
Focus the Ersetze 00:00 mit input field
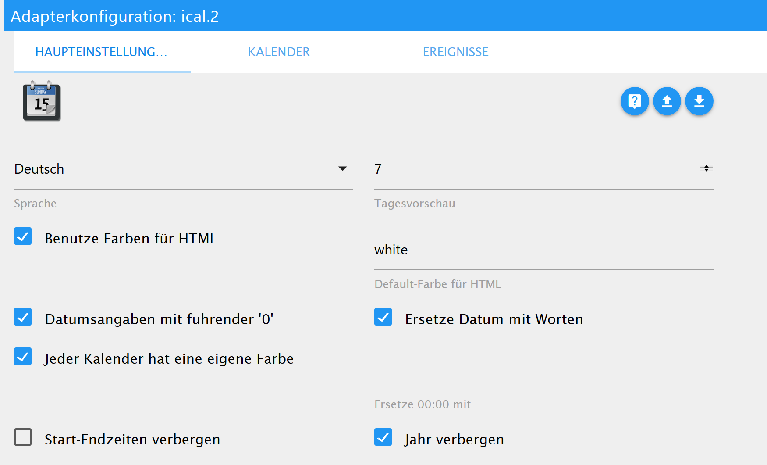(543, 377)
